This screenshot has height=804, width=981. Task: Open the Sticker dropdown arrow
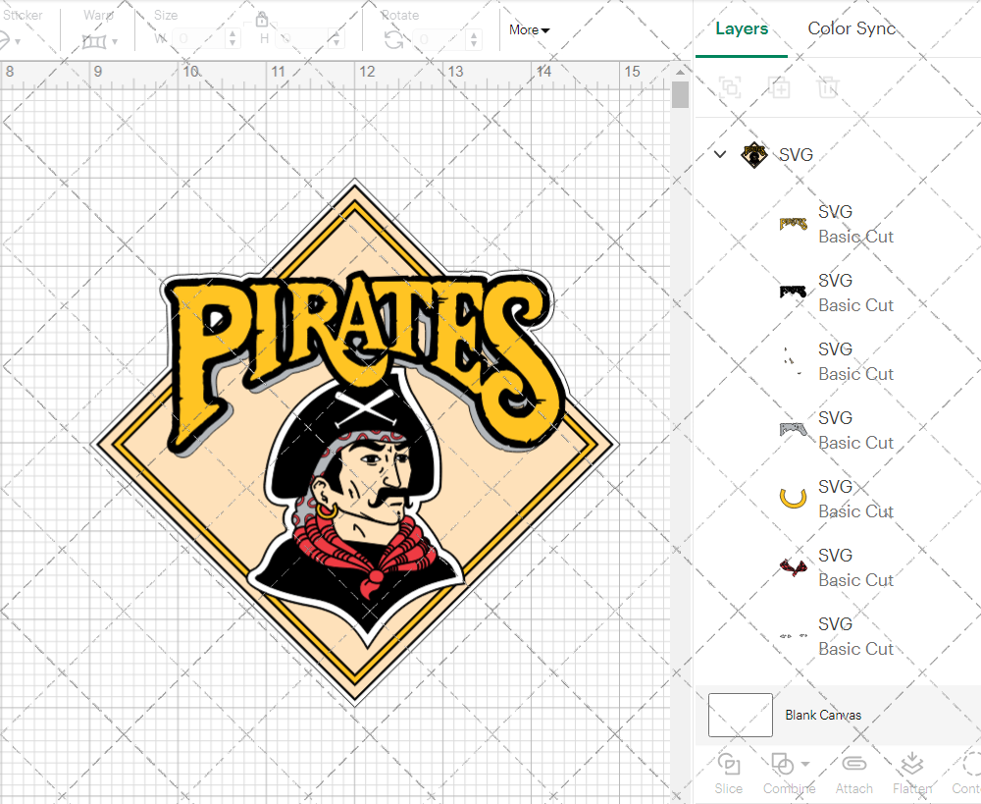[x=18, y=42]
